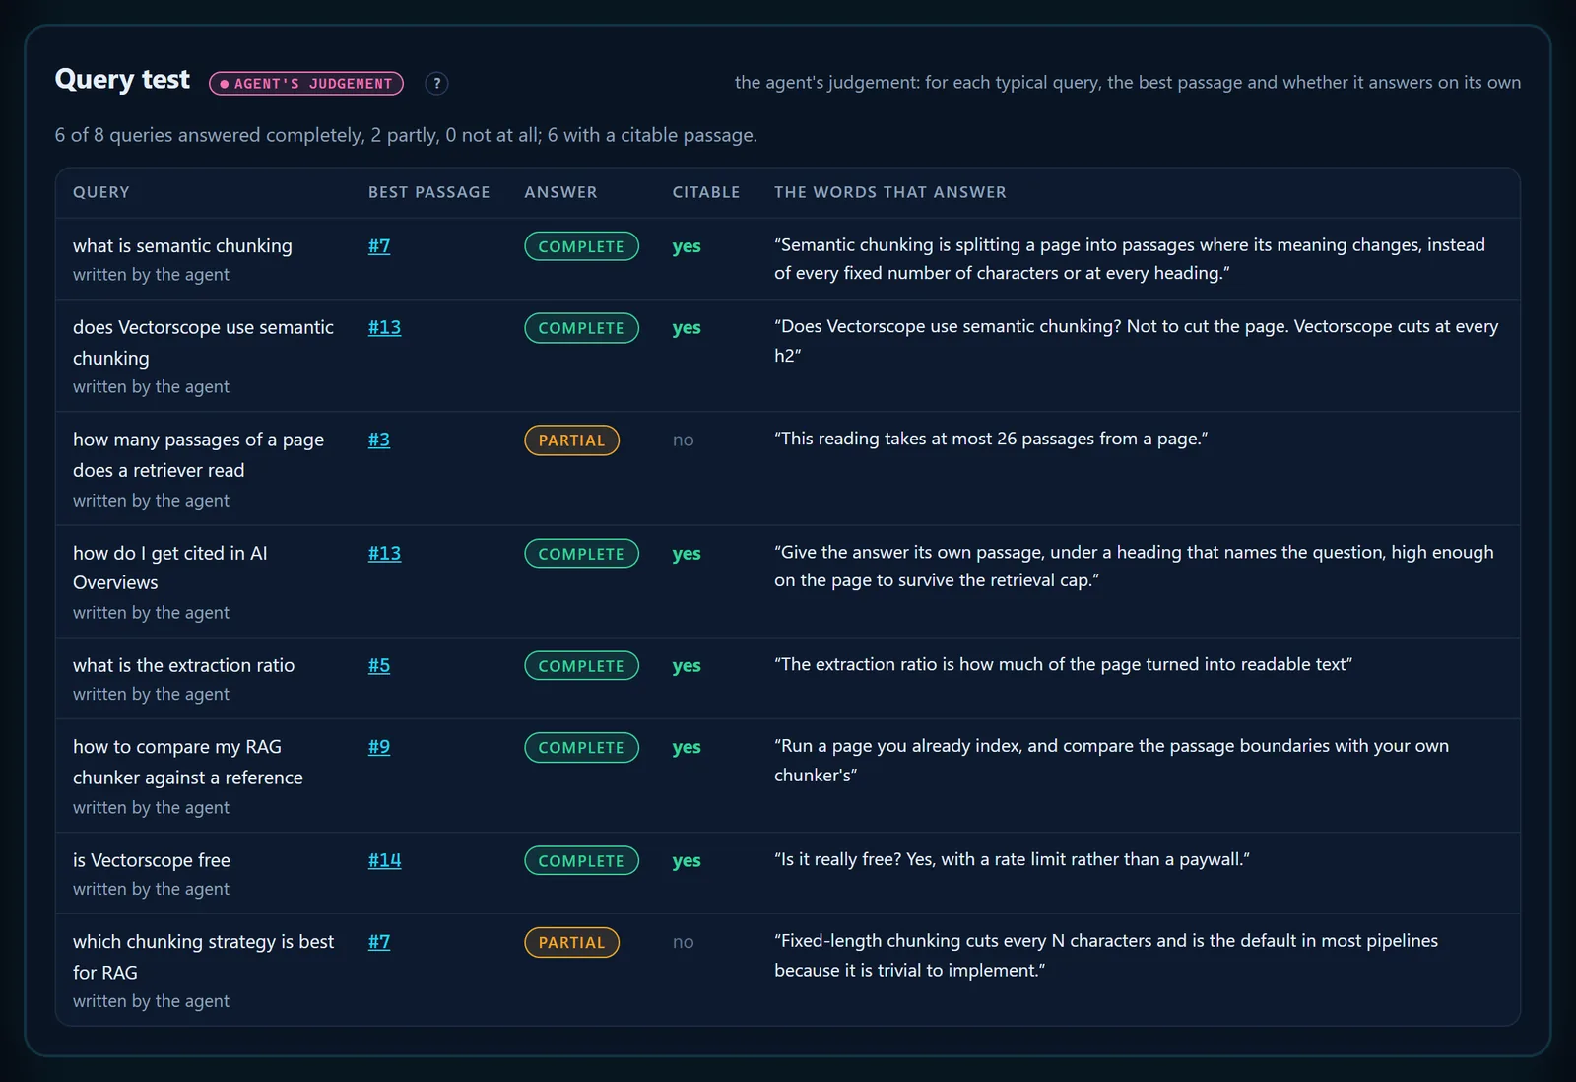Screen dimensions: 1576x1082
Task: Click the Agent's Judgement badge
Action: click(x=306, y=84)
